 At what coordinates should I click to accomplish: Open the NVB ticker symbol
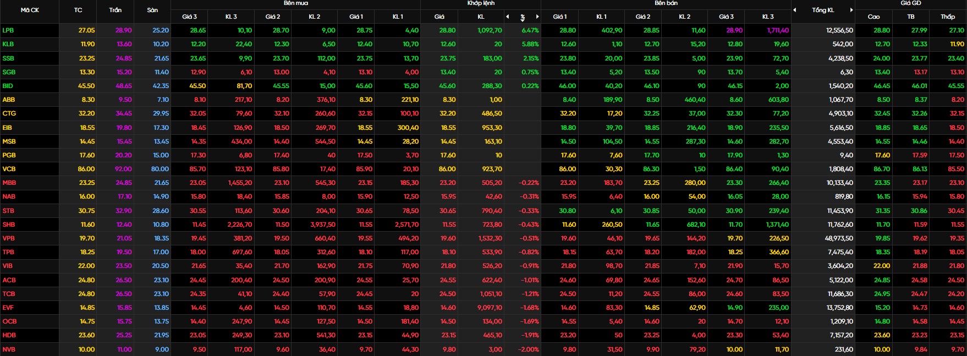9,349
